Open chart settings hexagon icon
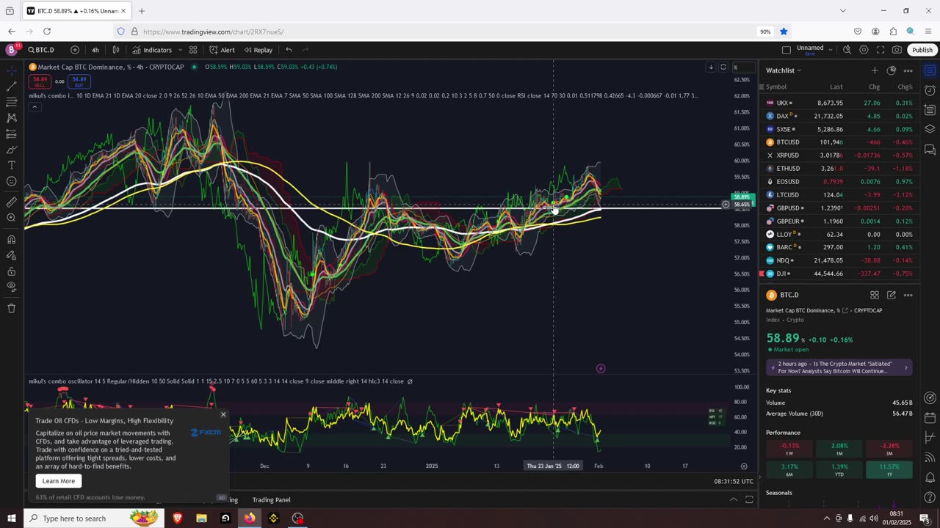The height and width of the screenshot is (528, 940). [x=864, y=50]
